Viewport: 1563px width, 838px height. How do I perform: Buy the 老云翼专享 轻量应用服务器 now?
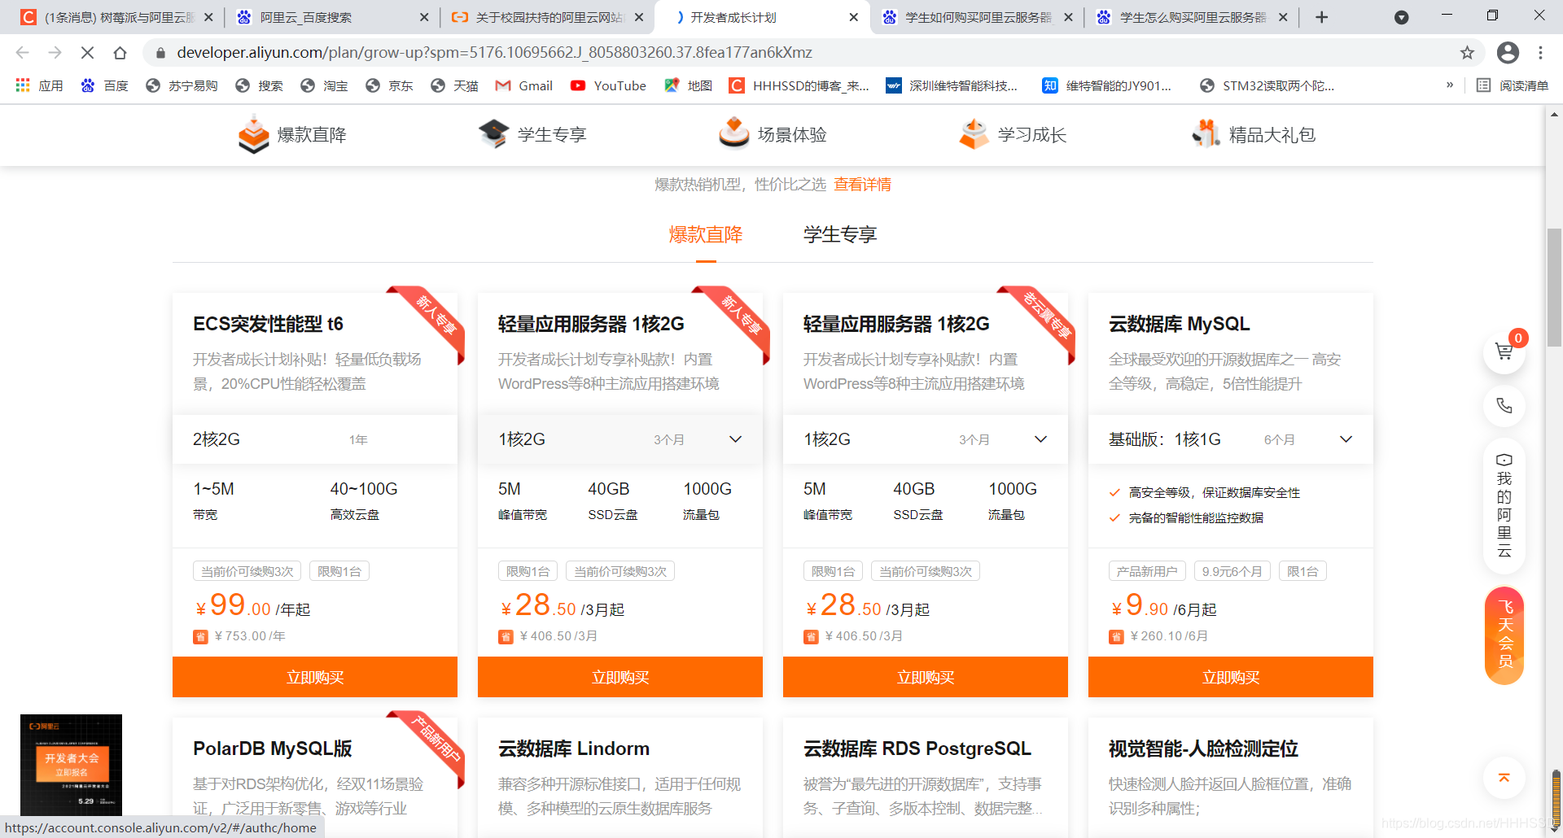coord(926,677)
